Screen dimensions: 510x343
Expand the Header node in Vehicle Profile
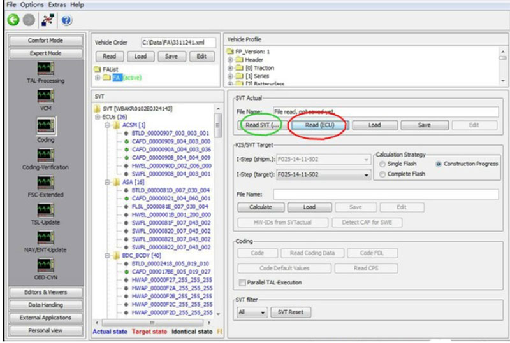[x=230, y=60]
